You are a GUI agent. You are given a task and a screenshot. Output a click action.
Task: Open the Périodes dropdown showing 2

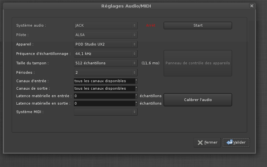tap(106, 72)
